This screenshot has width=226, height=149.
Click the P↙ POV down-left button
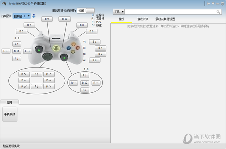click(x=24, y=86)
